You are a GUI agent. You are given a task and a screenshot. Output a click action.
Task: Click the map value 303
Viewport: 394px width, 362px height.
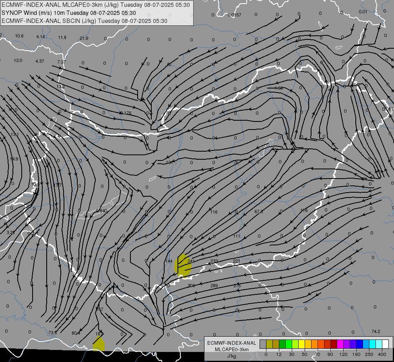point(191,286)
